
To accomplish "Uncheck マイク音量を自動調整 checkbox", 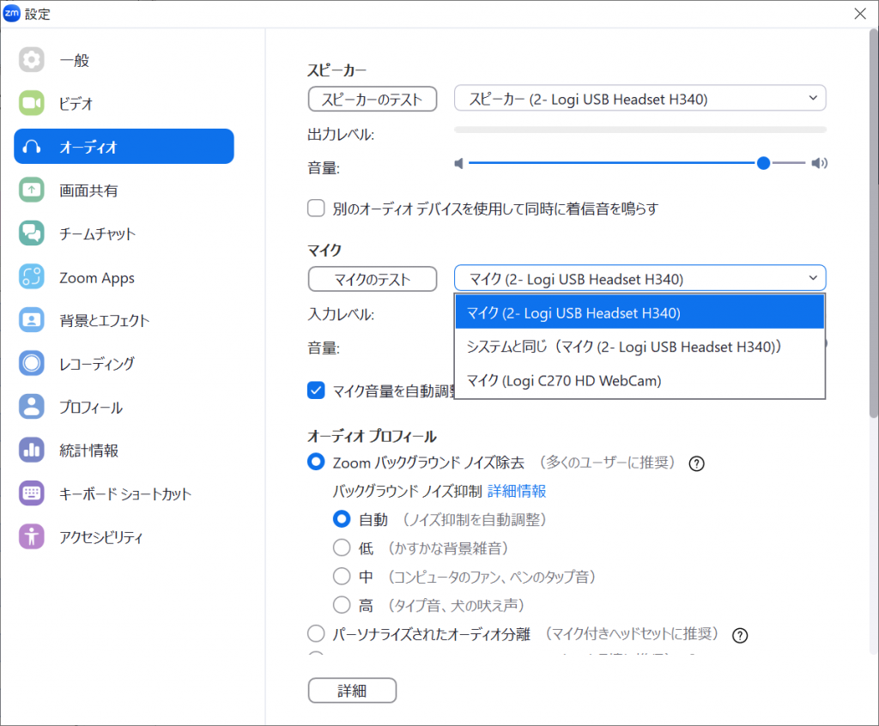I will click(316, 390).
